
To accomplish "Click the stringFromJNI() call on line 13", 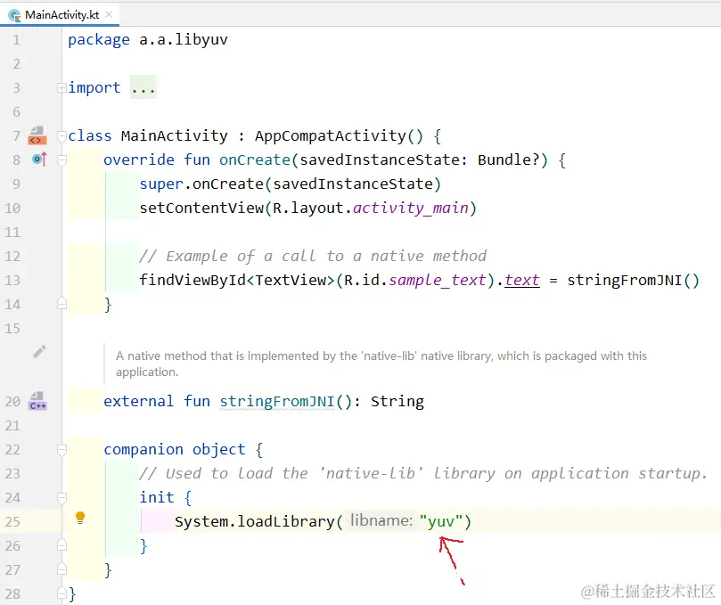I will pos(633,280).
